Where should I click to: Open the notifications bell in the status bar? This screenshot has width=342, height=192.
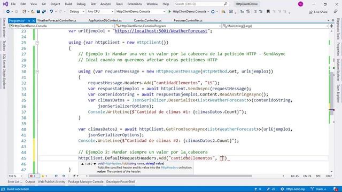click(336, 189)
